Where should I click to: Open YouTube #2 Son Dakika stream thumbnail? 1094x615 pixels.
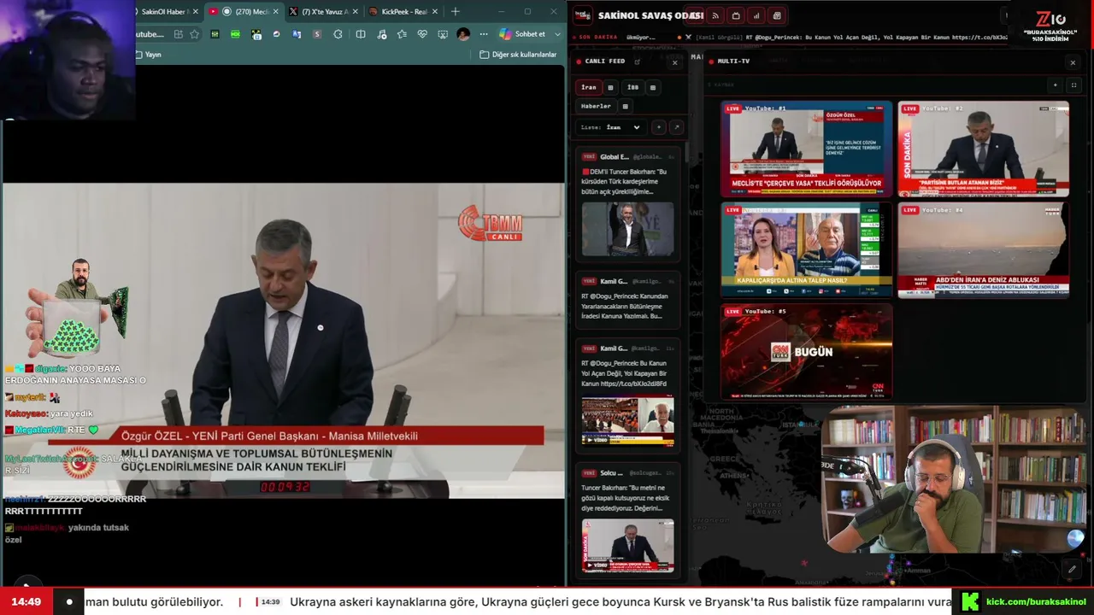[983, 149]
